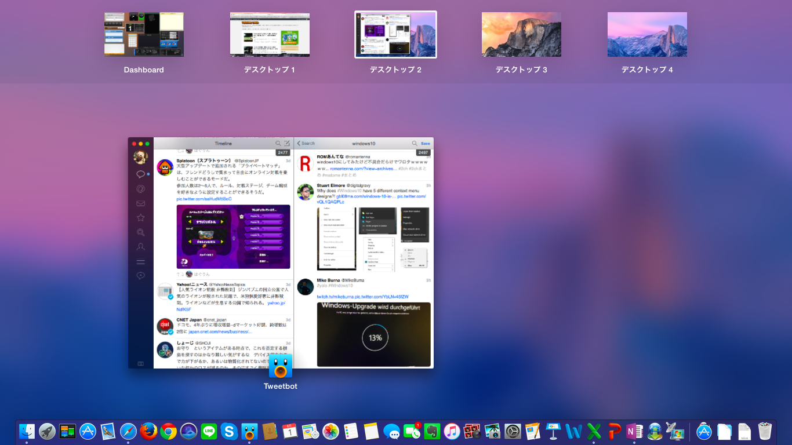This screenshot has height=445, width=792.
Task: Open Tweetbot search magnifier sidebar tab
Action: pyautogui.click(x=140, y=232)
